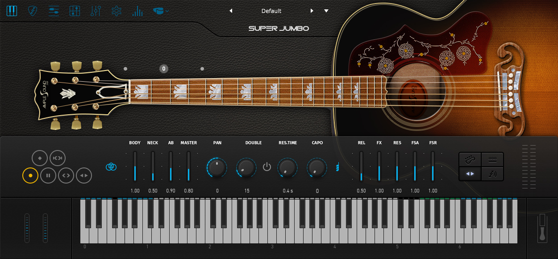Click the bar graph icon in top toolbar
The image size is (558, 259).
pyautogui.click(x=137, y=11)
